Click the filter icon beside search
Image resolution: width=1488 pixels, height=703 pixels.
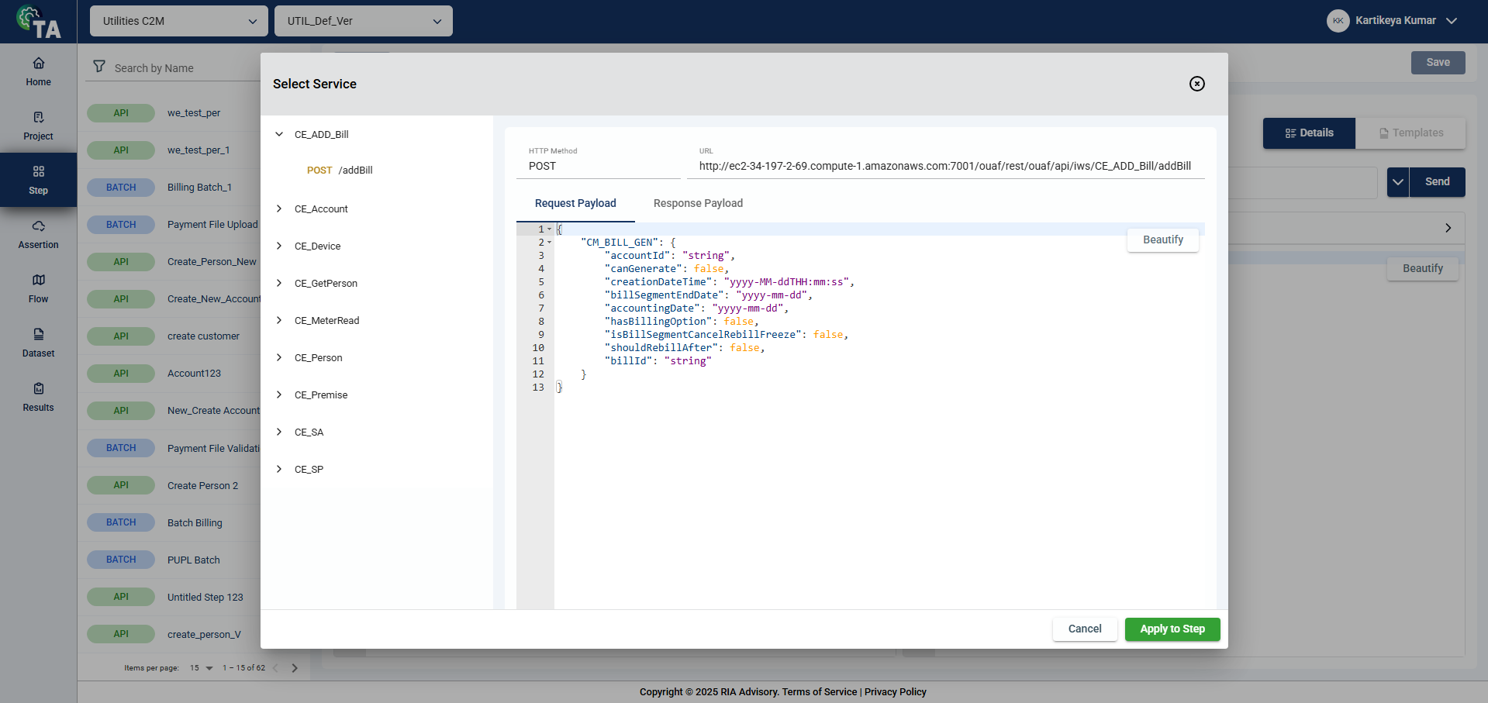pos(99,67)
